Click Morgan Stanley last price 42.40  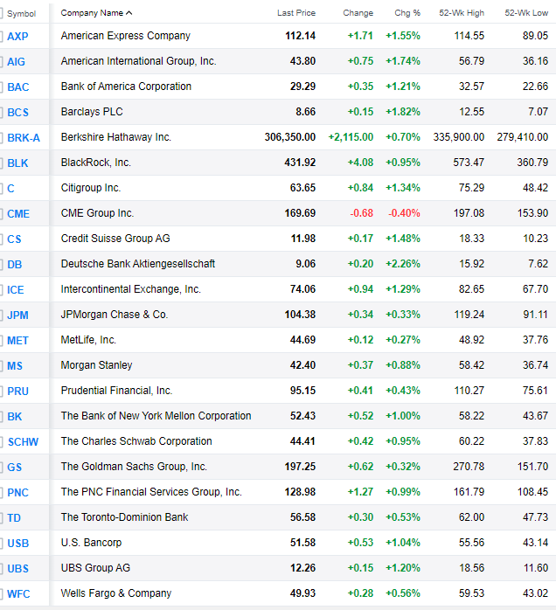click(302, 365)
